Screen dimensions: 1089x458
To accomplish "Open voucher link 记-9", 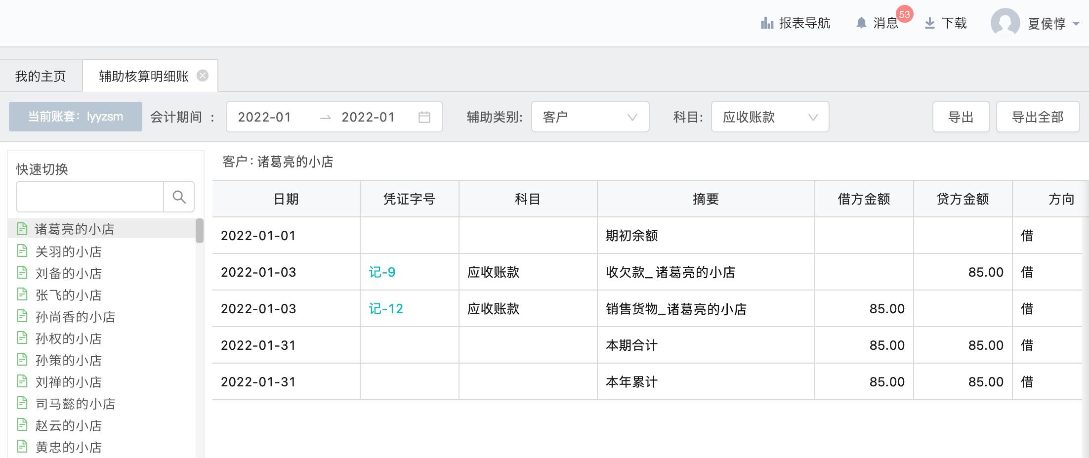I will tap(382, 272).
